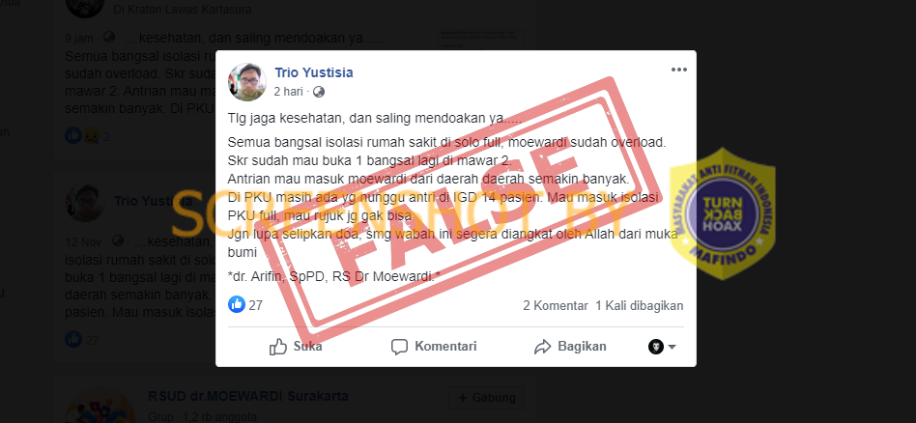The width and height of the screenshot is (916, 423).
Task: Click the Bagikan share button
Action: tap(570, 347)
